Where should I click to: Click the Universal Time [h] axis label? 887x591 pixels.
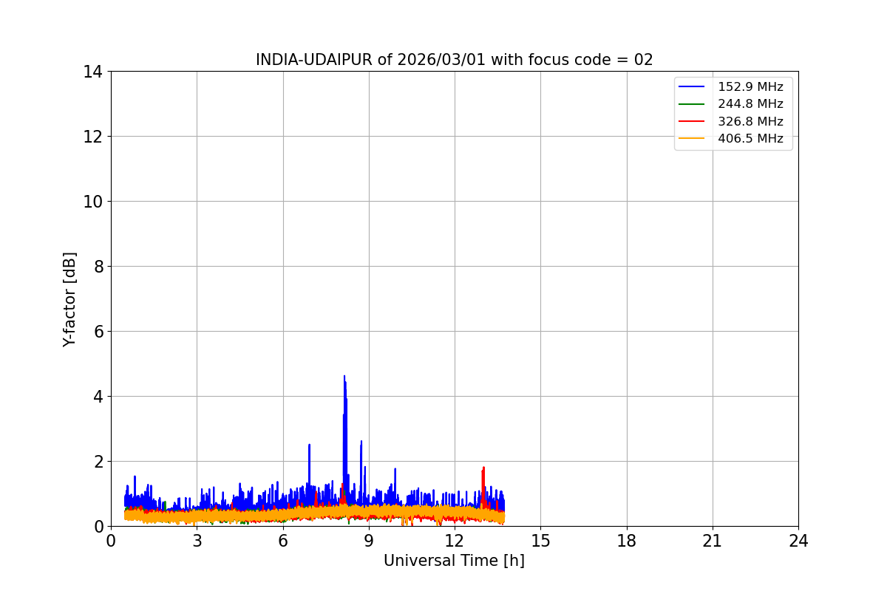[x=454, y=561]
